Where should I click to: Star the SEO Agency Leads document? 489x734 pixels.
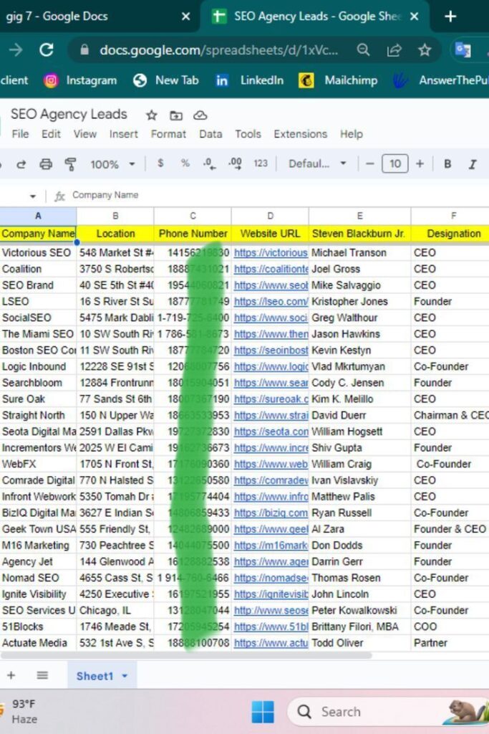(x=151, y=115)
